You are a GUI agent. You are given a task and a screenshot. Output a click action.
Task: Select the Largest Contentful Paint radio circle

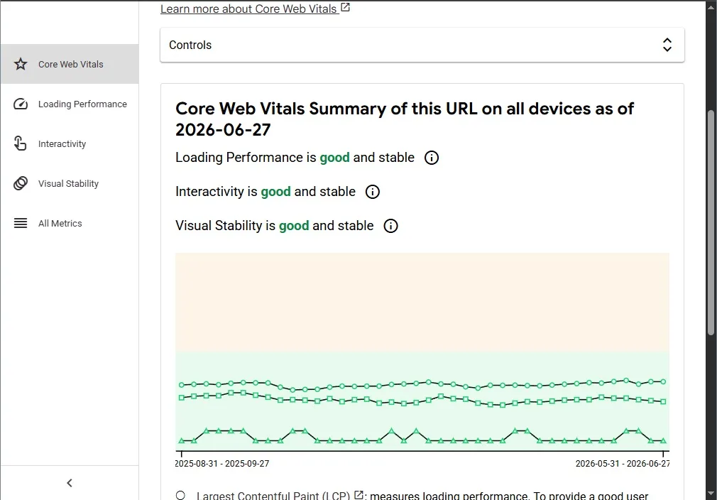[x=180, y=496]
